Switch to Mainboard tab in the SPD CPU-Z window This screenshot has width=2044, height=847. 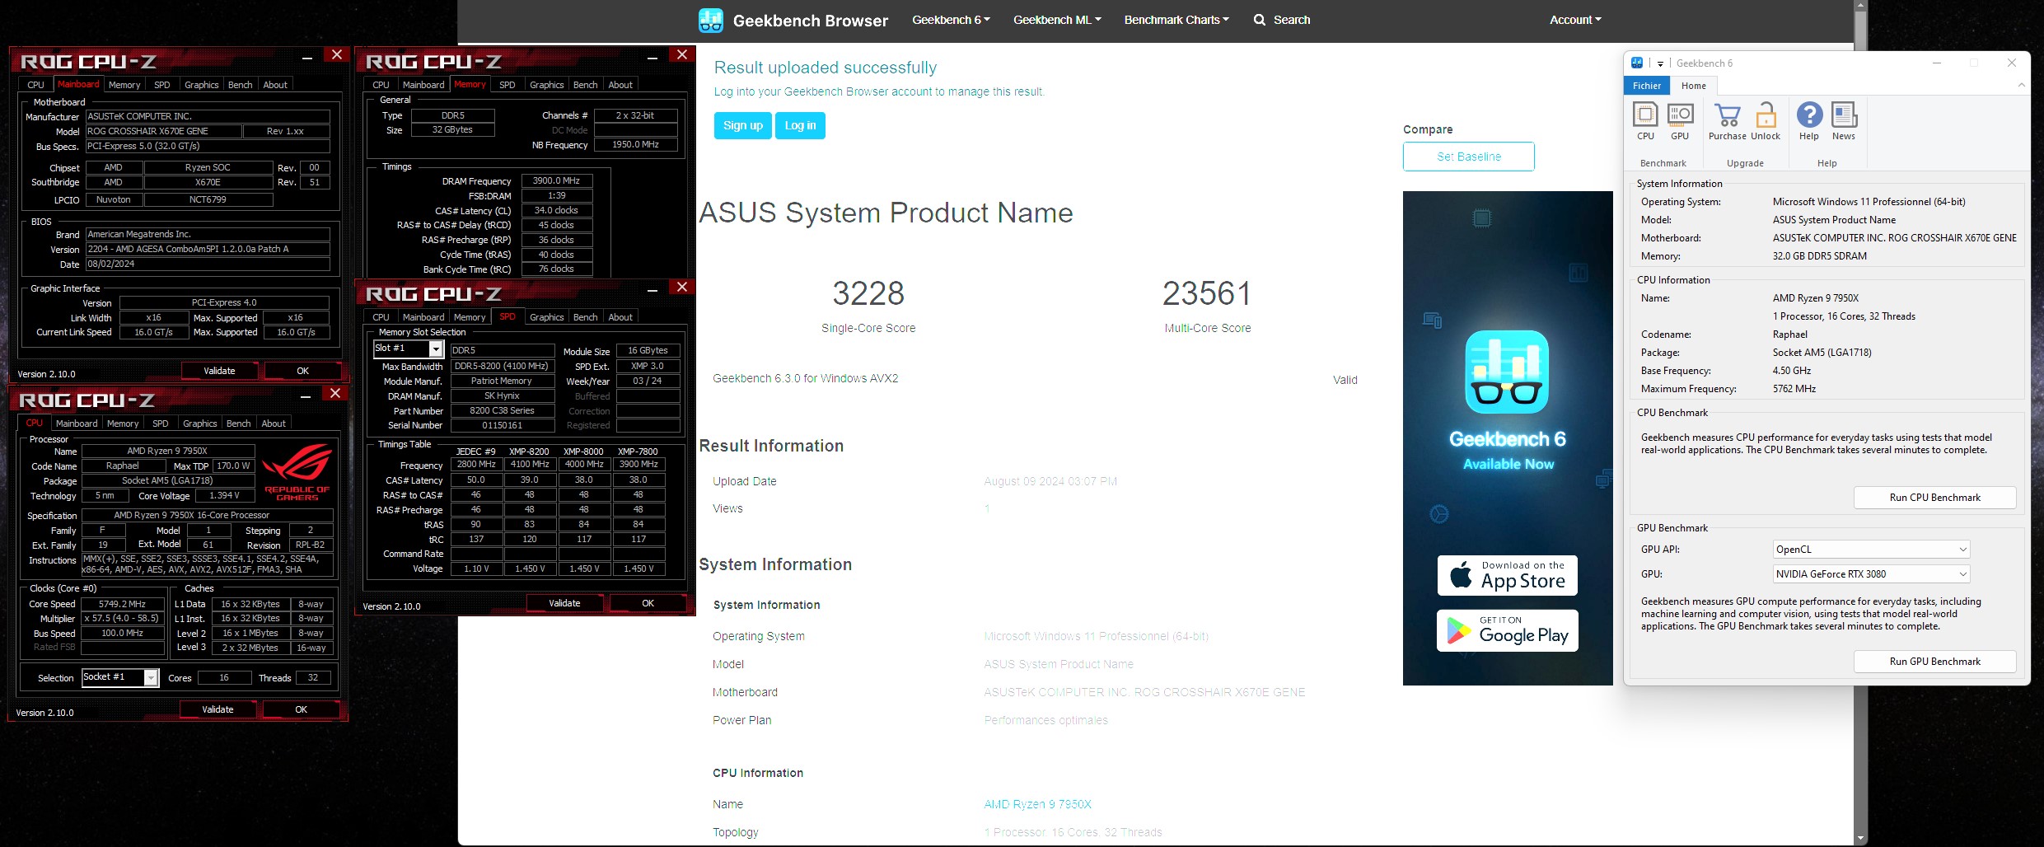pos(423,317)
